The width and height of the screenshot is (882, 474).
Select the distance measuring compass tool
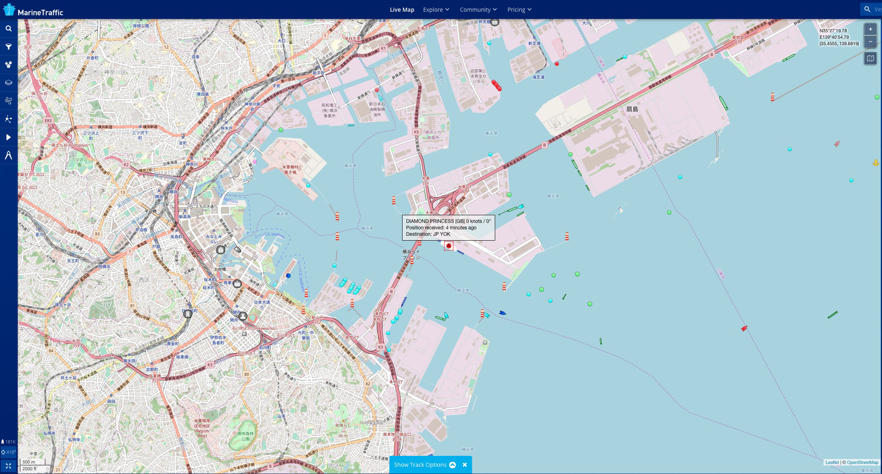point(8,155)
